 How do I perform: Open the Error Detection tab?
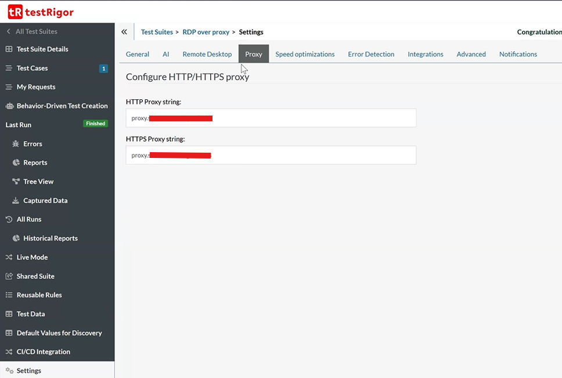(x=371, y=54)
